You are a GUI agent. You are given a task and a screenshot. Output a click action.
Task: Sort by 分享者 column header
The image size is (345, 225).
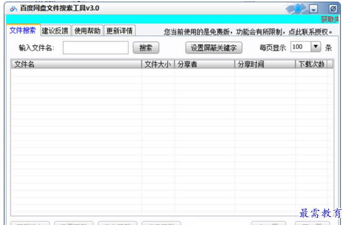205,64
